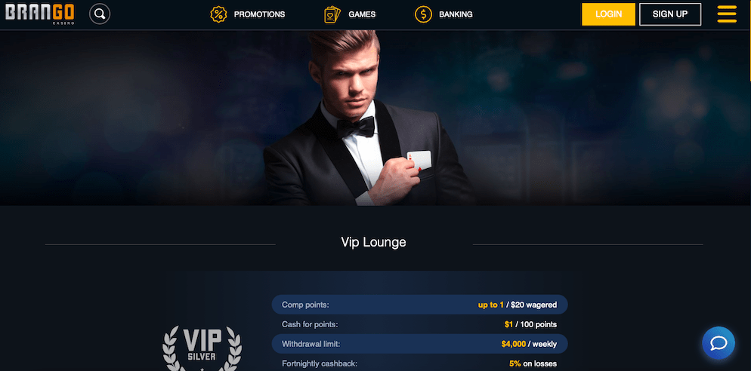
Task: Click the yellow Login button
Action: click(608, 14)
